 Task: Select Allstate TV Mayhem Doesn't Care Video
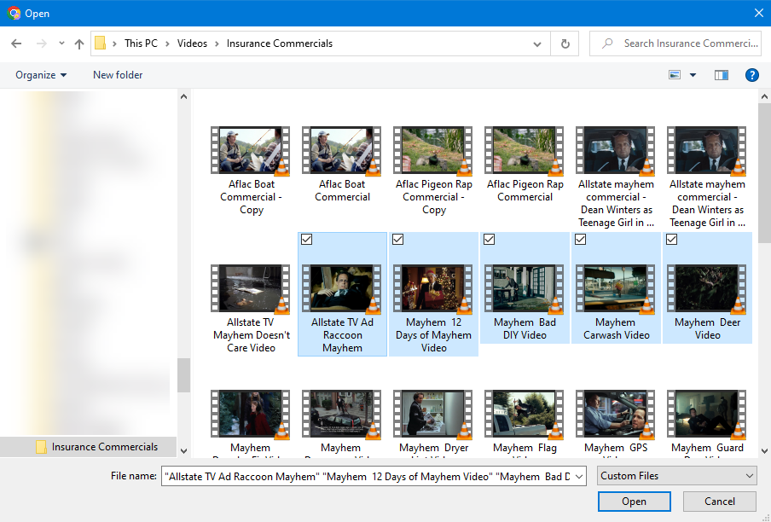click(251, 309)
